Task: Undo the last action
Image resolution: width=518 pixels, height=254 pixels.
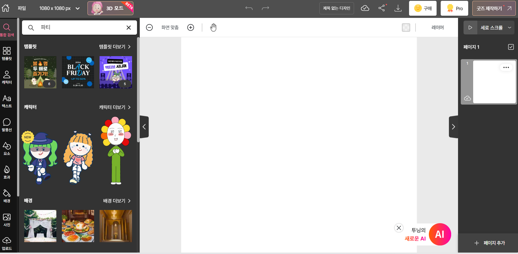Action: (249, 8)
